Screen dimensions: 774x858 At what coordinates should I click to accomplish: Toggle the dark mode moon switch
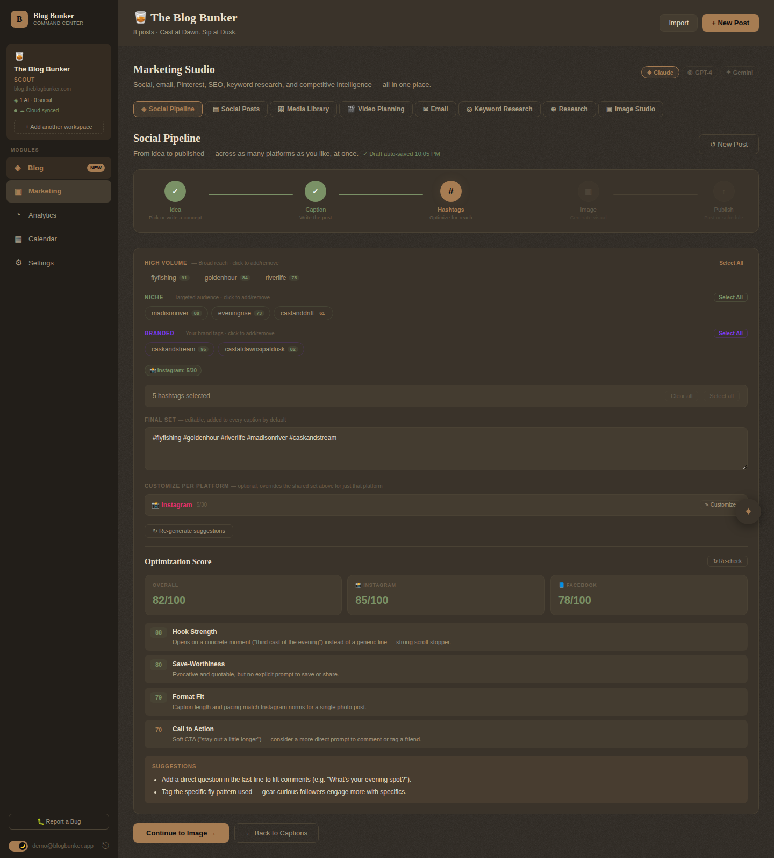[18, 846]
